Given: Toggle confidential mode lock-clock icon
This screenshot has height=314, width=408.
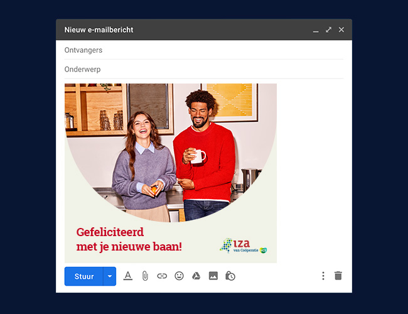Looking at the screenshot, I should pos(230,276).
